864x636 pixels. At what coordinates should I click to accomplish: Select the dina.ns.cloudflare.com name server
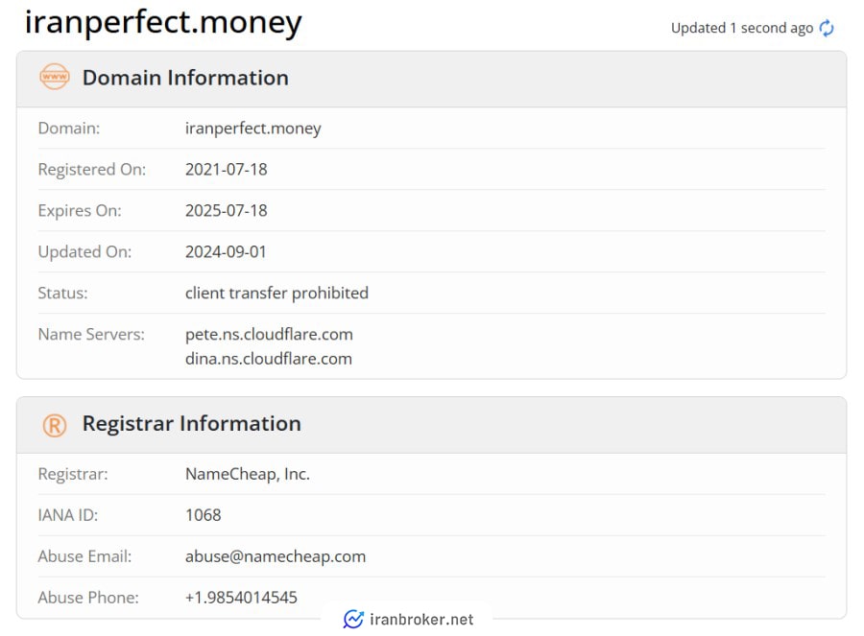(269, 359)
